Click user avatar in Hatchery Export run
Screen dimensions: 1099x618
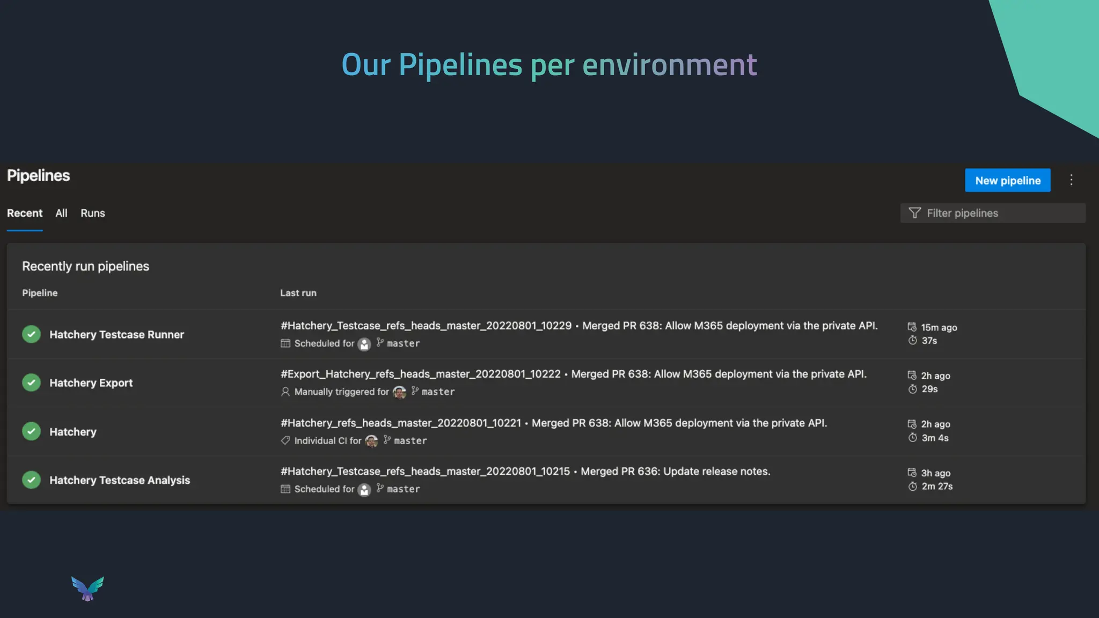coord(399,392)
